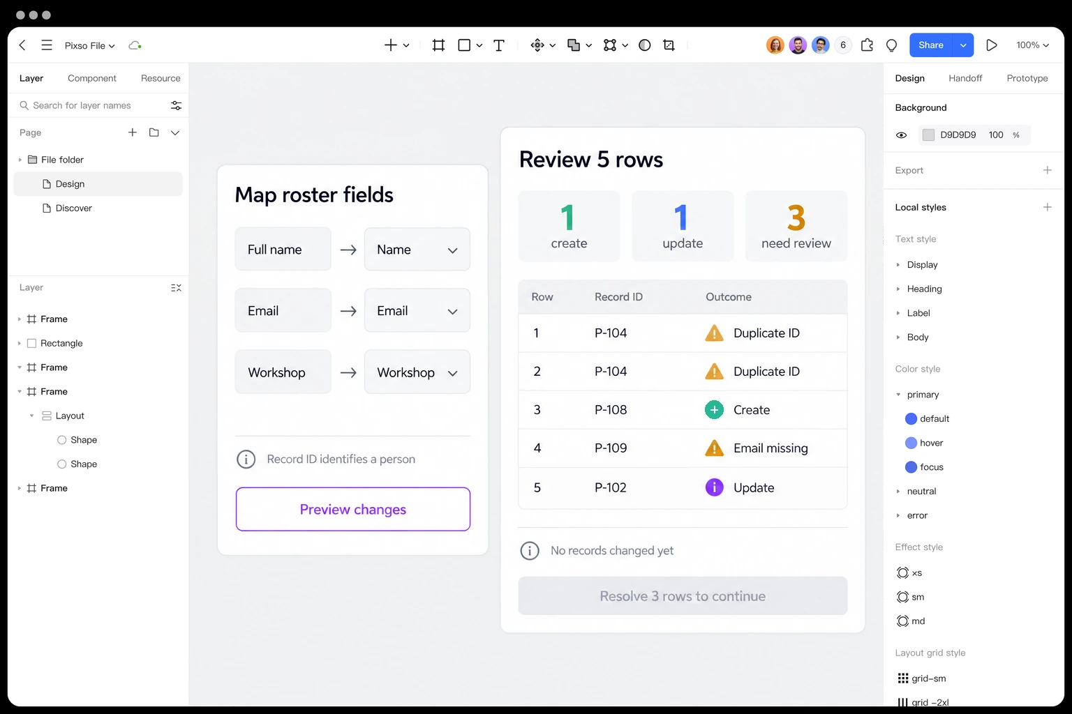Click the xs effect style icon
This screenshot has height=714, width=1072.
902,573
